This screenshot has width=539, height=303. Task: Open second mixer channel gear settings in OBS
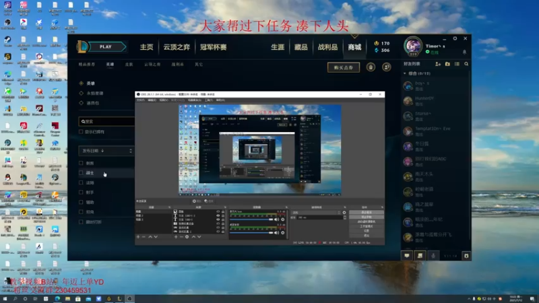[x=283, y=232]
